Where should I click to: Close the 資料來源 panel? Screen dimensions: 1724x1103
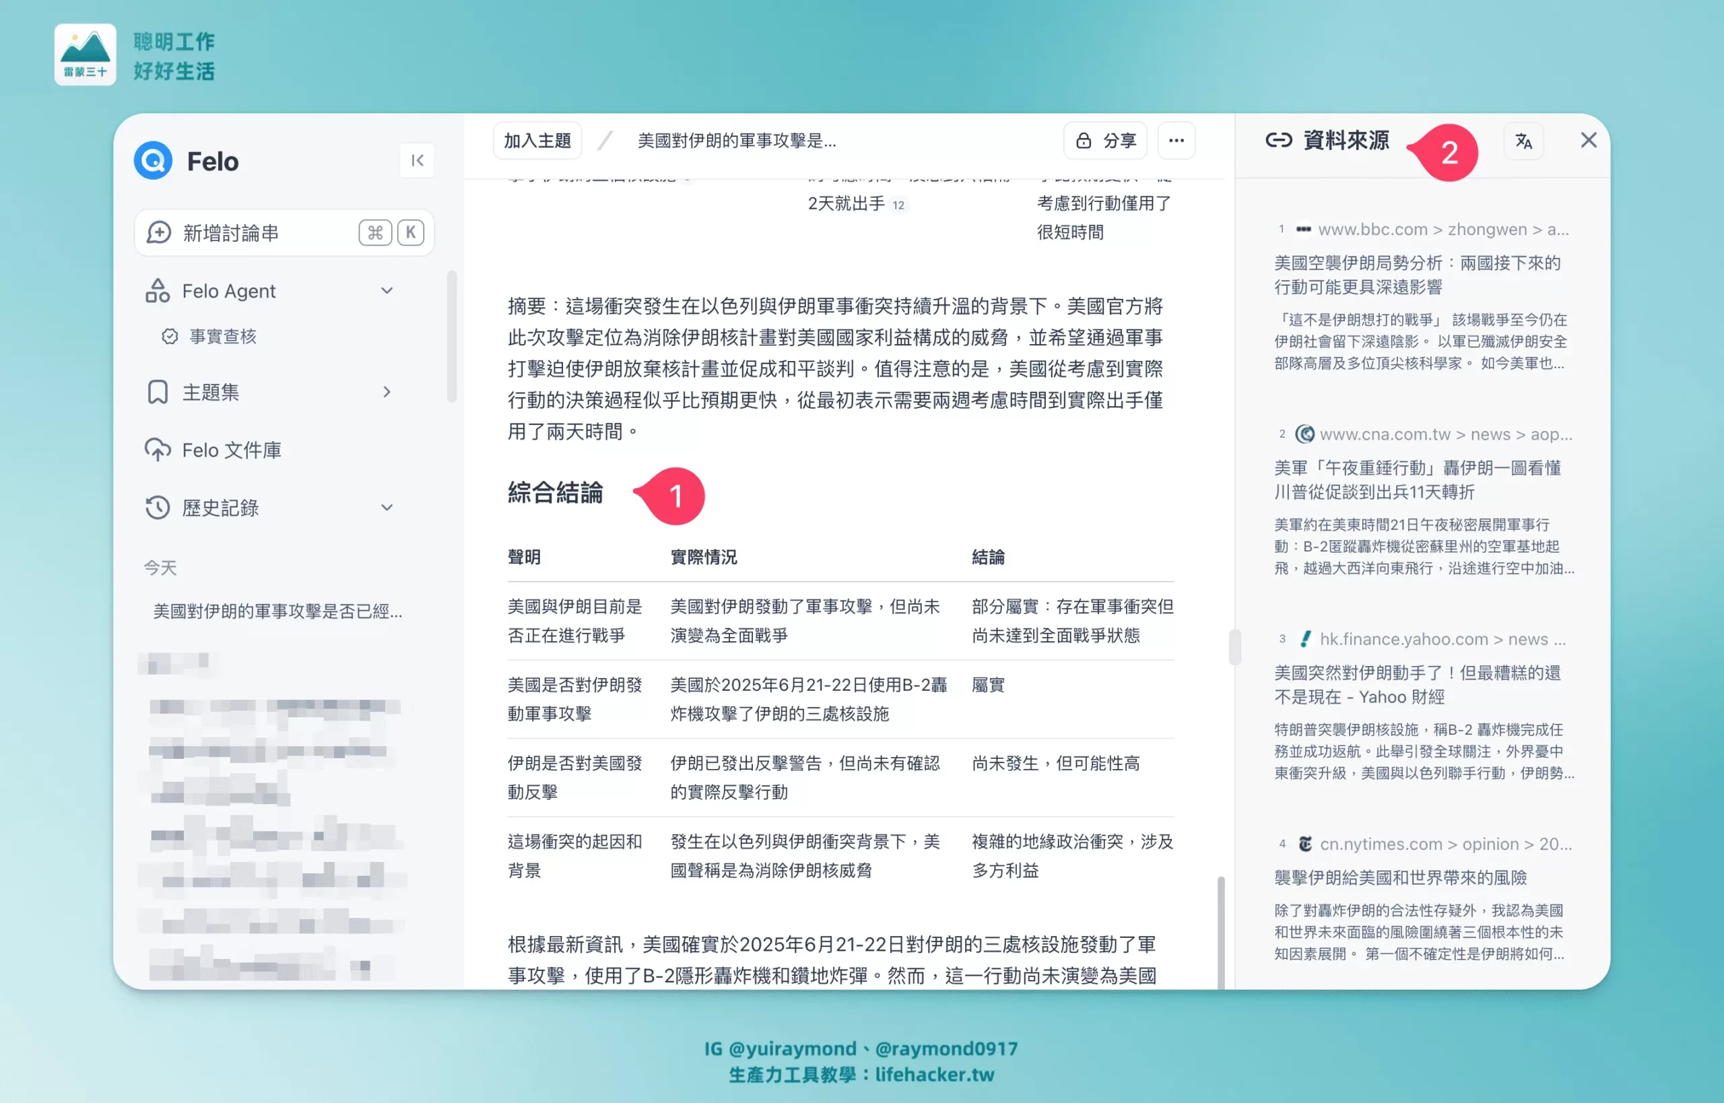pos(1588,140)
